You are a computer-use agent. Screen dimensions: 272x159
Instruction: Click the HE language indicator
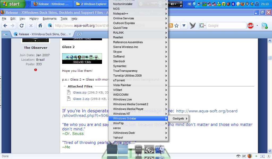(x=189, y=4)
